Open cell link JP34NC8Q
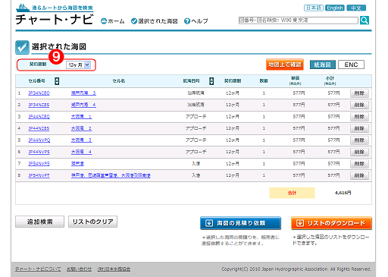This screenshot has height=277, width=388. 39,93
